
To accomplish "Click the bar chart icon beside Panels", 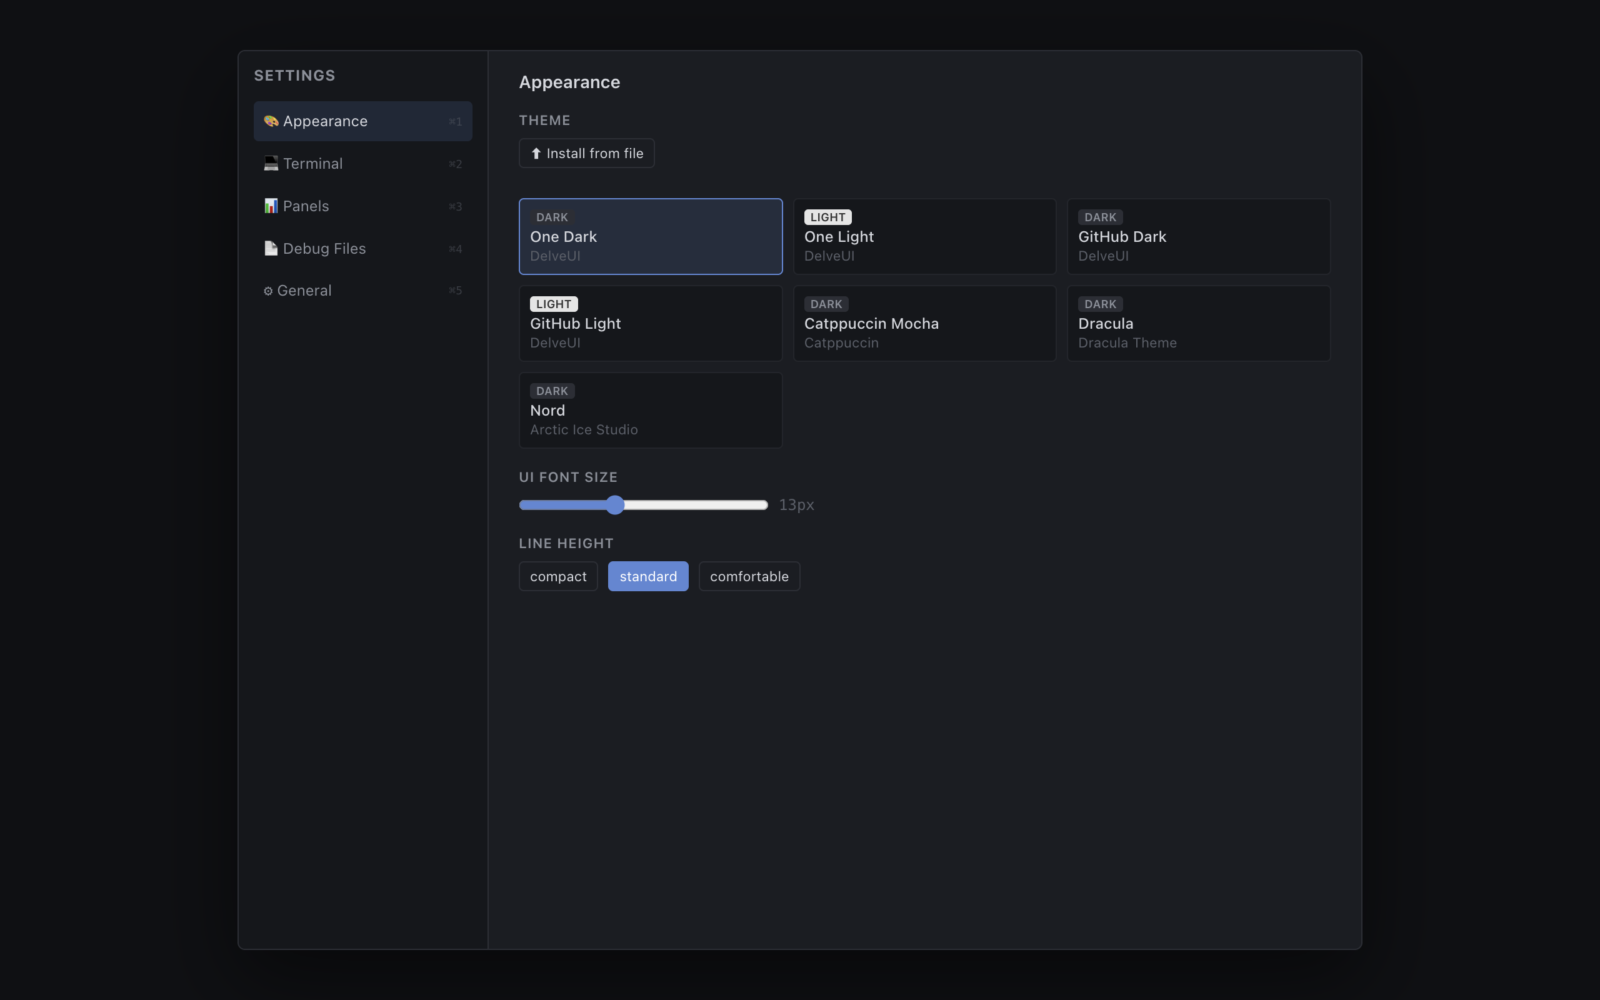I will [271, 206].
